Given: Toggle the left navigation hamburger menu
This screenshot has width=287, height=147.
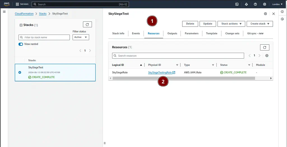Looking at the screenshot, I should click(4, 12).
